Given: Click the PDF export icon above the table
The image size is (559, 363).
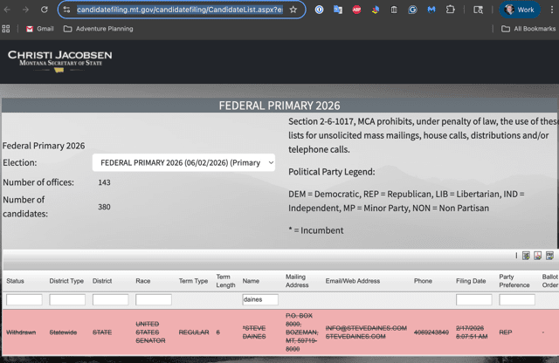Looking at the screenshot, I should (538, 256).
